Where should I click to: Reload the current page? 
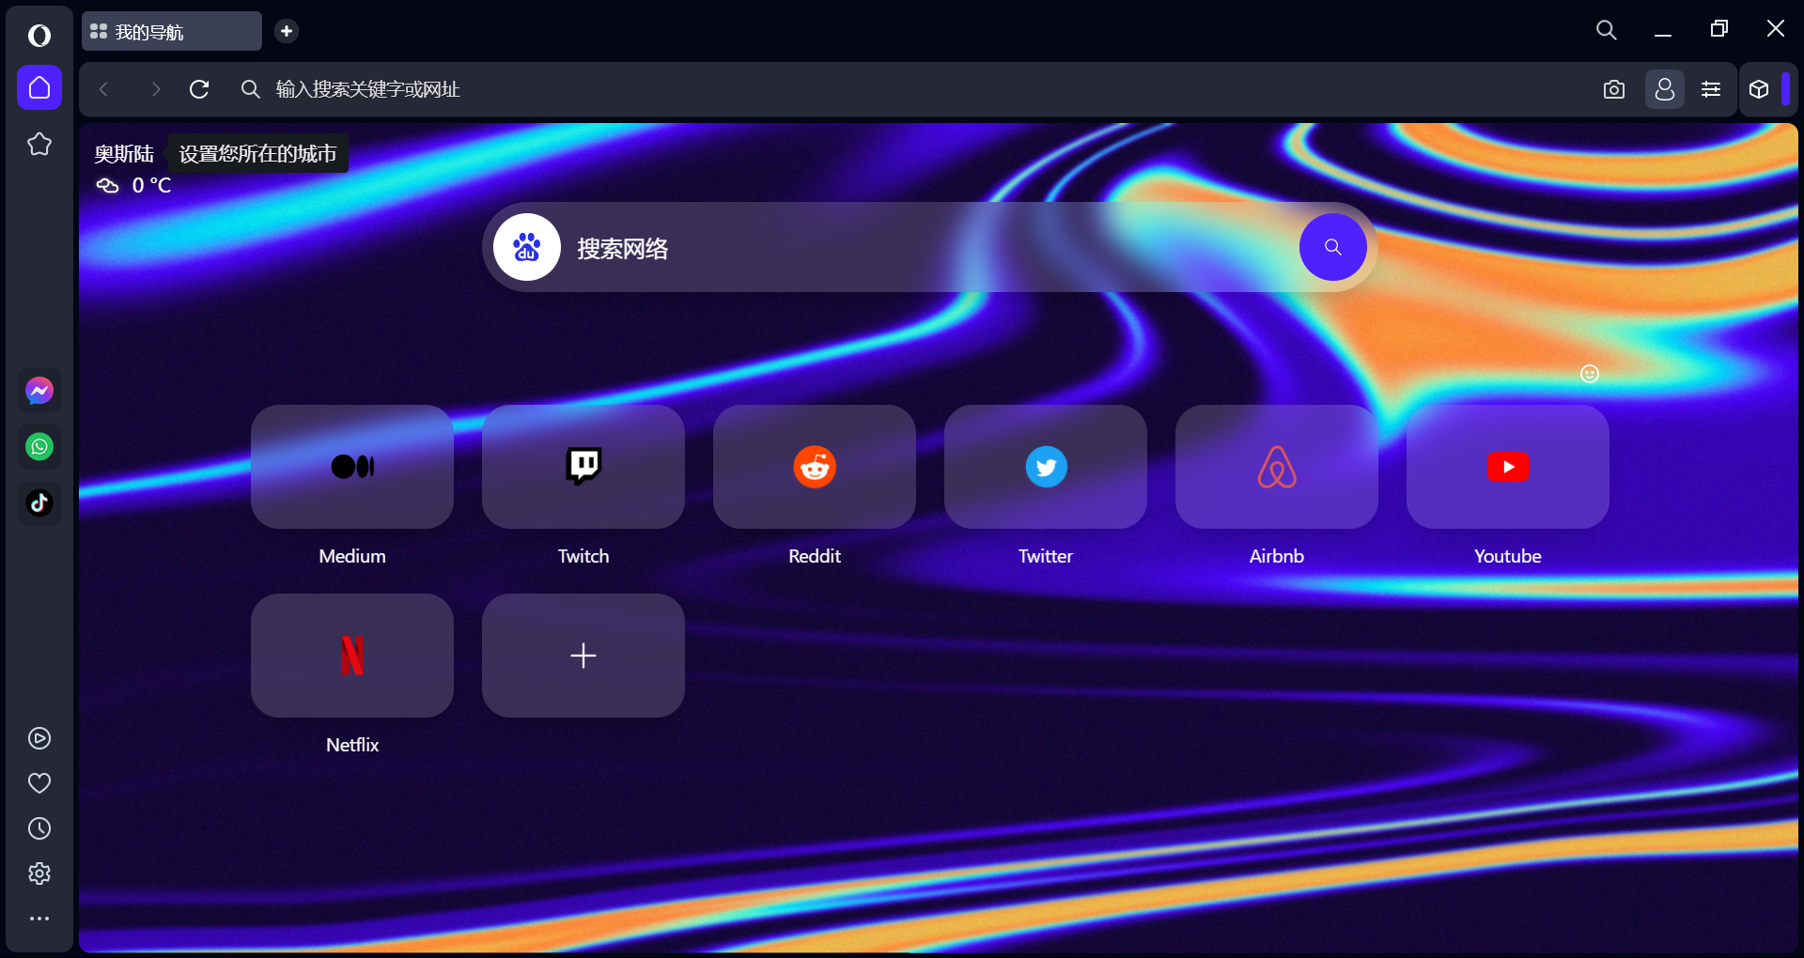[x=199, y=89]
